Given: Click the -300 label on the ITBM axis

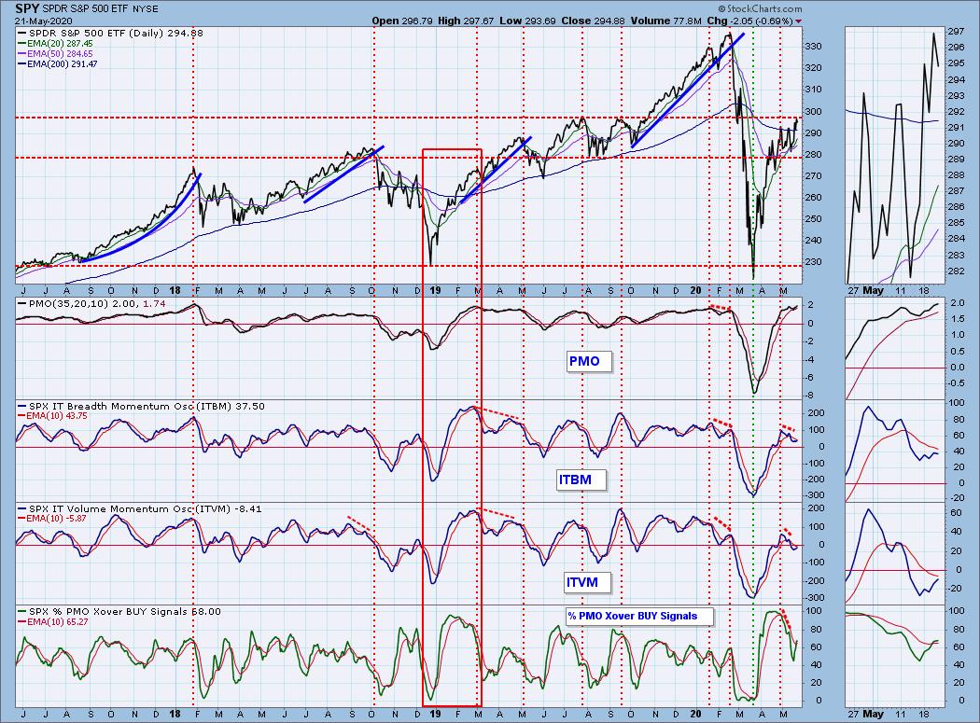Looking at the screenshot, I should point(815,495).
